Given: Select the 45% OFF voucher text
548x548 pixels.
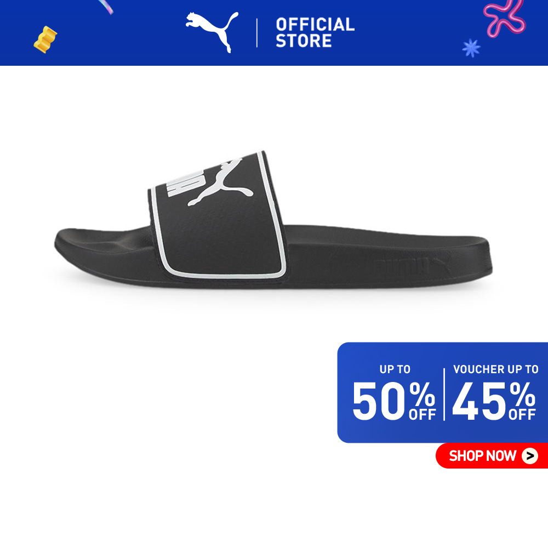Looking at the screenshot, I should coord(494,401).
